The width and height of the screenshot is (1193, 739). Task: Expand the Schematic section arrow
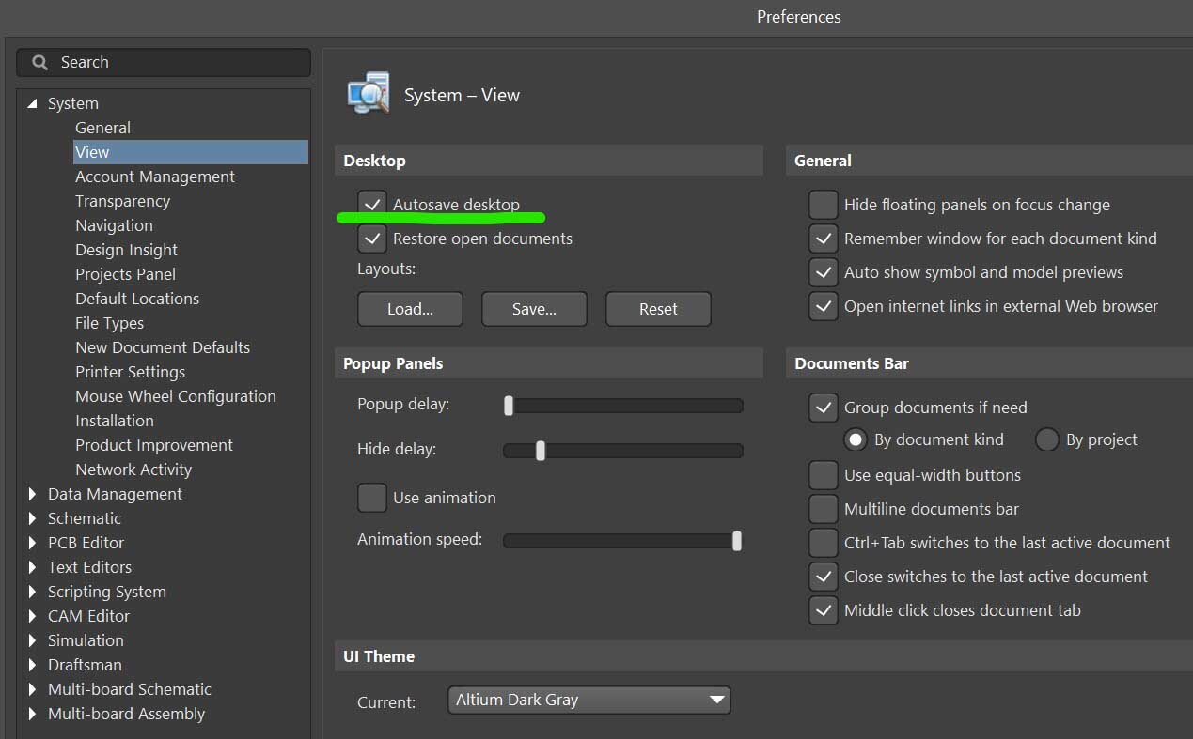(33, 518)
